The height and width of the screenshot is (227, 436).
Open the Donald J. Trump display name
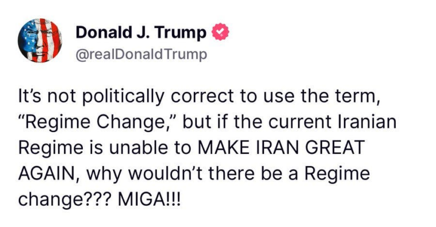141,33
